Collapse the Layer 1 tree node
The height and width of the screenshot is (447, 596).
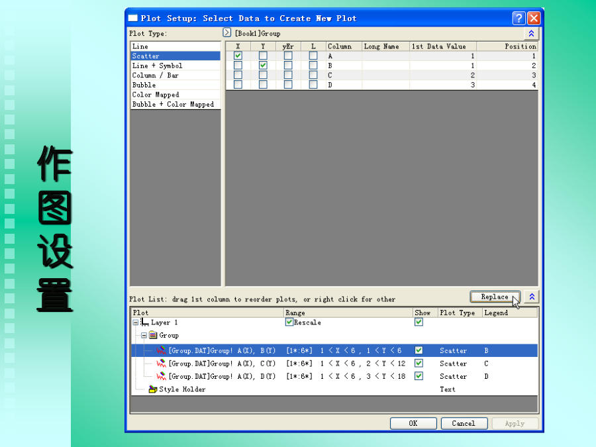click(136, 323)
